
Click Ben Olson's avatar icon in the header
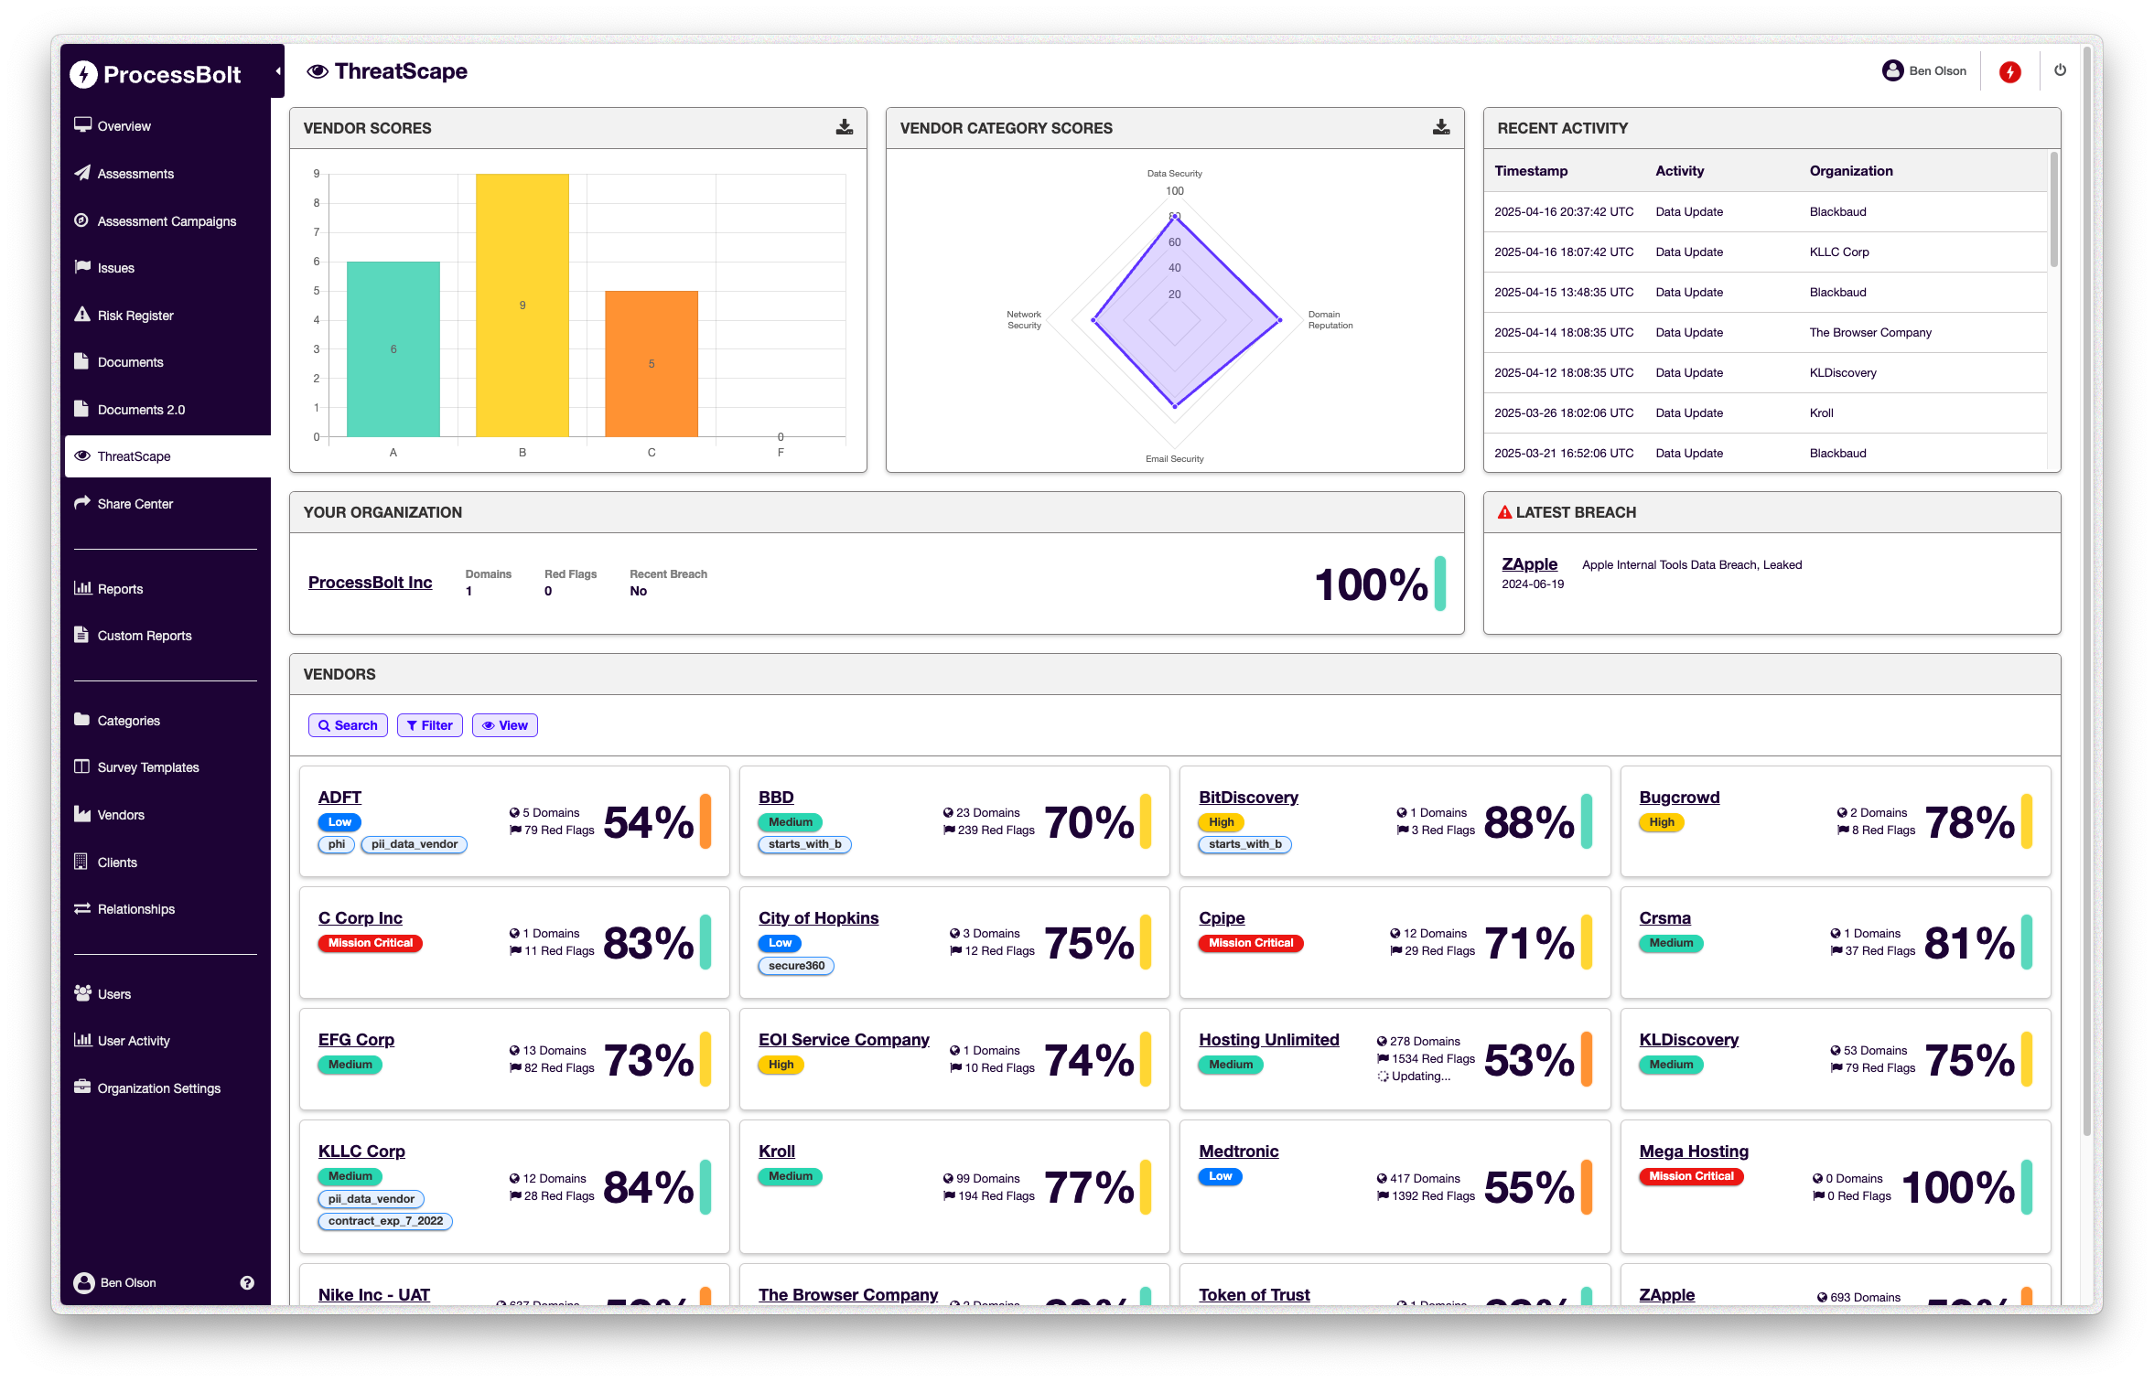(x=1891, y=70)
